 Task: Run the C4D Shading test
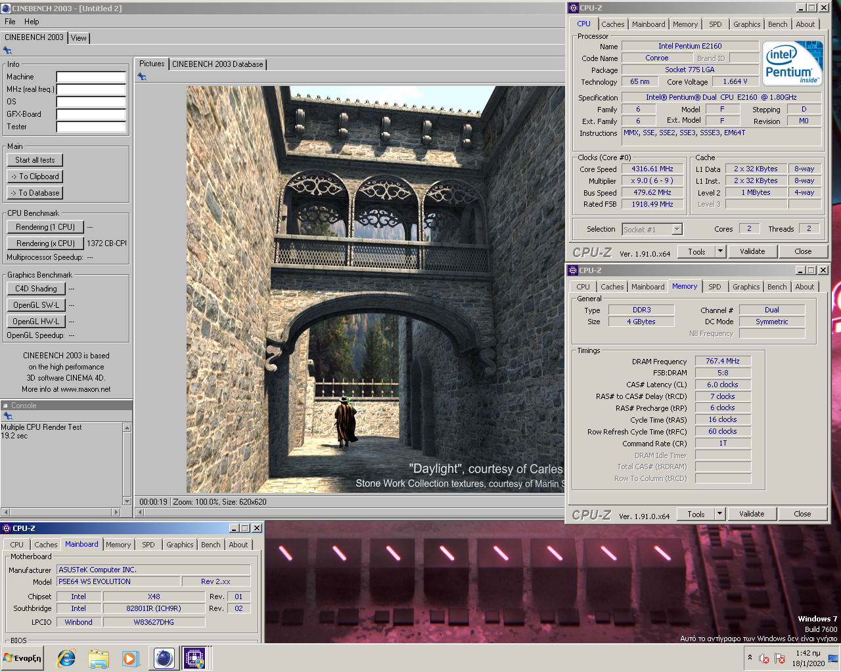pos(36,289)
